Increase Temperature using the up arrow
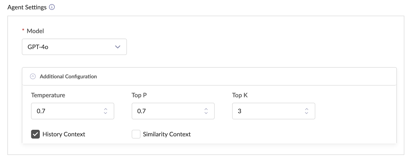The width and height of the screenshot is (410, 161). tap(106, 109)
